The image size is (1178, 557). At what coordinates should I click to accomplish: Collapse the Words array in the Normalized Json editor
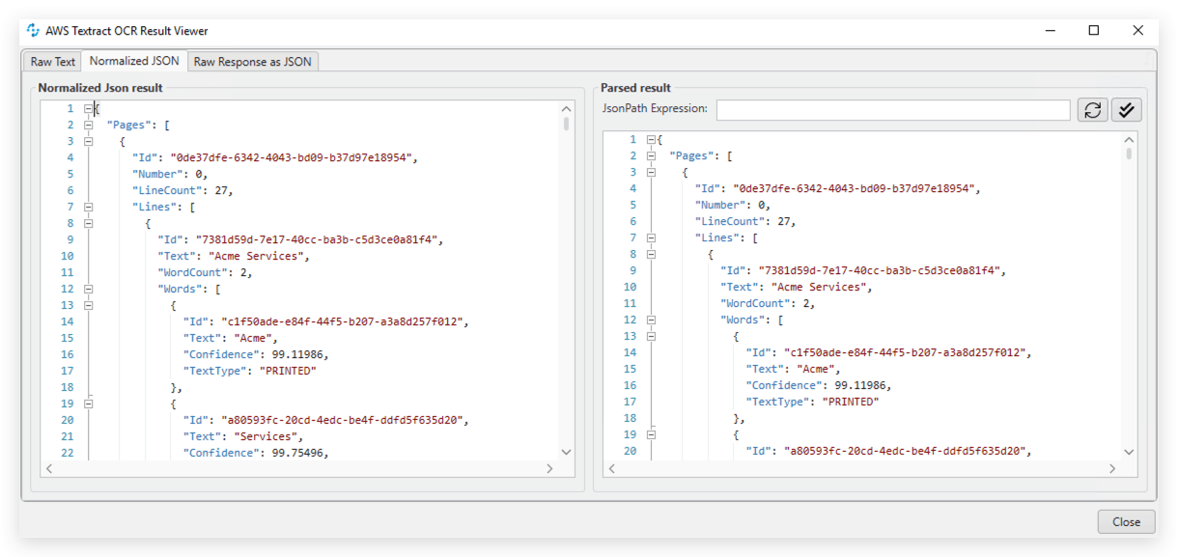pos(88,289)
